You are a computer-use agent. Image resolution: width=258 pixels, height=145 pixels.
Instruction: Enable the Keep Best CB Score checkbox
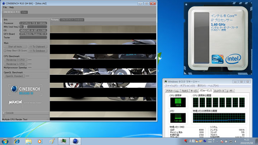(x=5, y=50)
